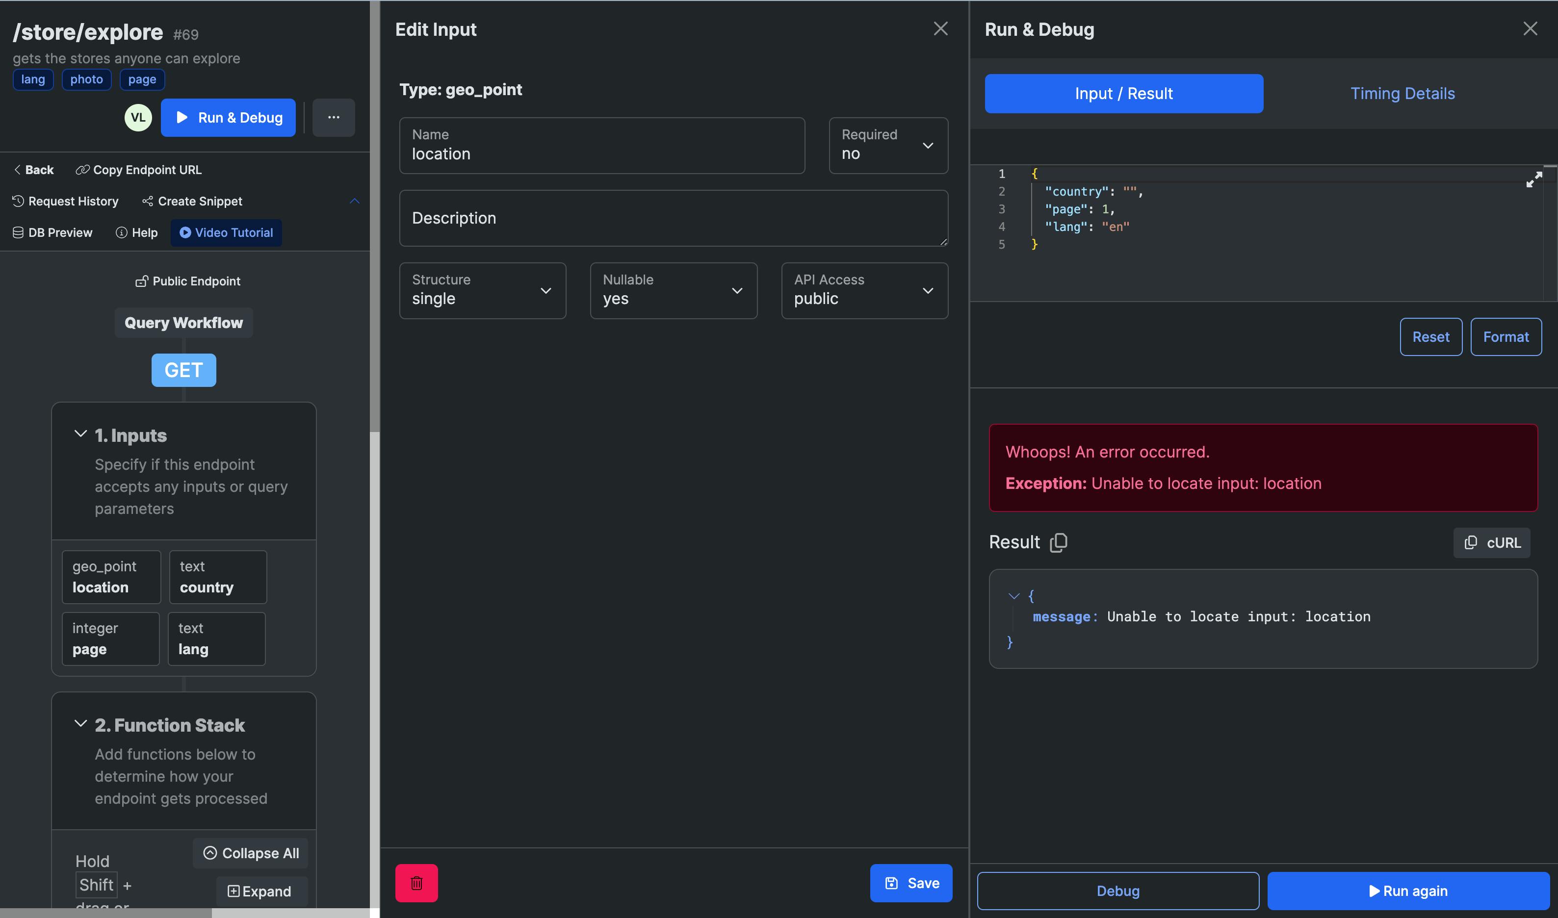
Task: Open the Nullable dropdown
Action: click(x=673, y=291)
